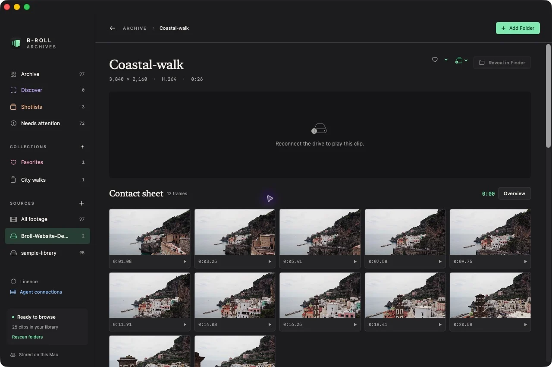Play from the 0:11.91 frame
This screenshot has width=552, height=367.
[185, 325]
